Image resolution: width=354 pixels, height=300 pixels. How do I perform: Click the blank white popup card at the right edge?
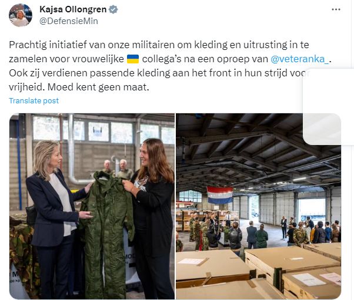point(329,106)
